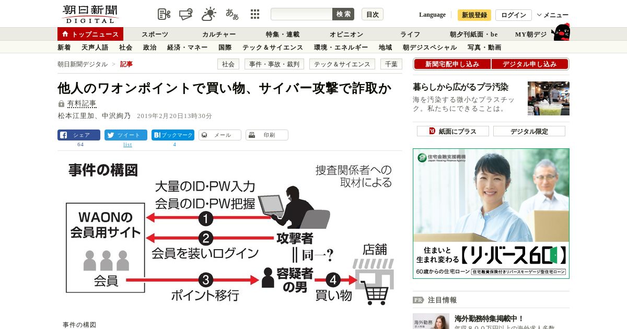Screen dimensions: 627x329
Task: Go to トップニュース tab
Action: [x=90, y=34]
